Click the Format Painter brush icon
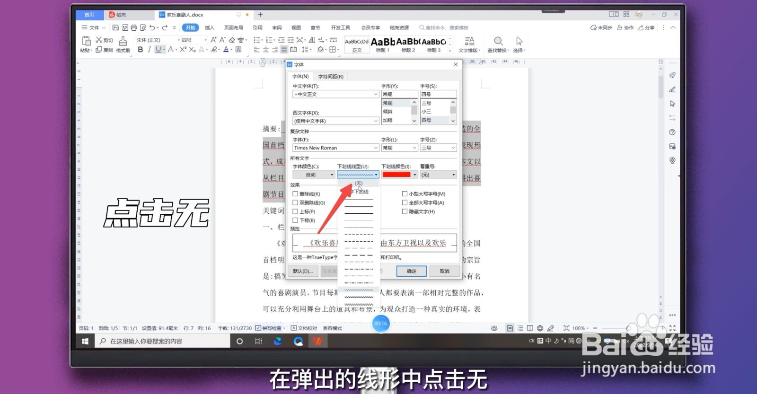The height and width of the screenshot is (394, 757). (123, 41)
